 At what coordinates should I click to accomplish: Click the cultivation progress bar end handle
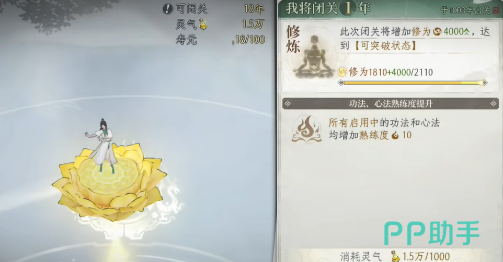[x=484, y=83]
